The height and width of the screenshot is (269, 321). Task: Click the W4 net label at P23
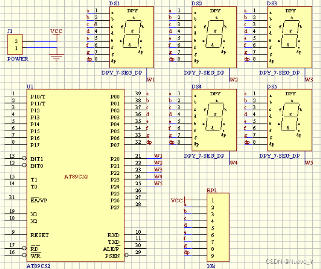pyautogui.click(x=158, y=177)
